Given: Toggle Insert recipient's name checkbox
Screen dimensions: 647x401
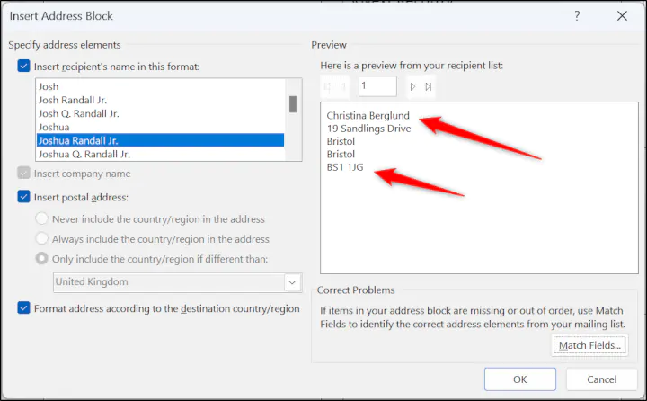Looking at the screenshot, I should 23,66.
